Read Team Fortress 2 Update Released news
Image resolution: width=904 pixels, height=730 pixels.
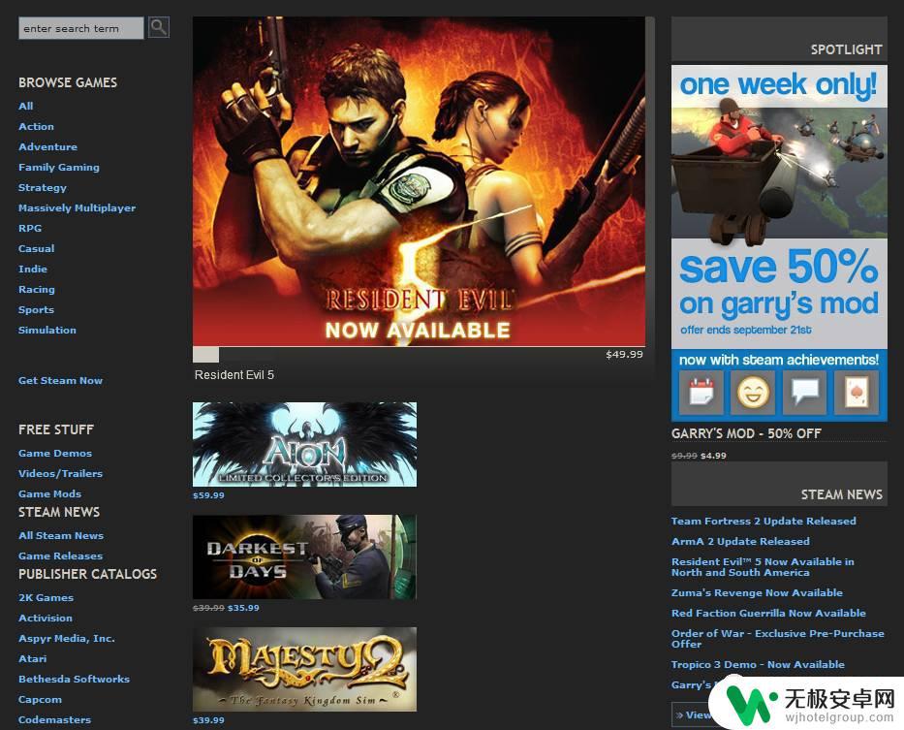764,522
